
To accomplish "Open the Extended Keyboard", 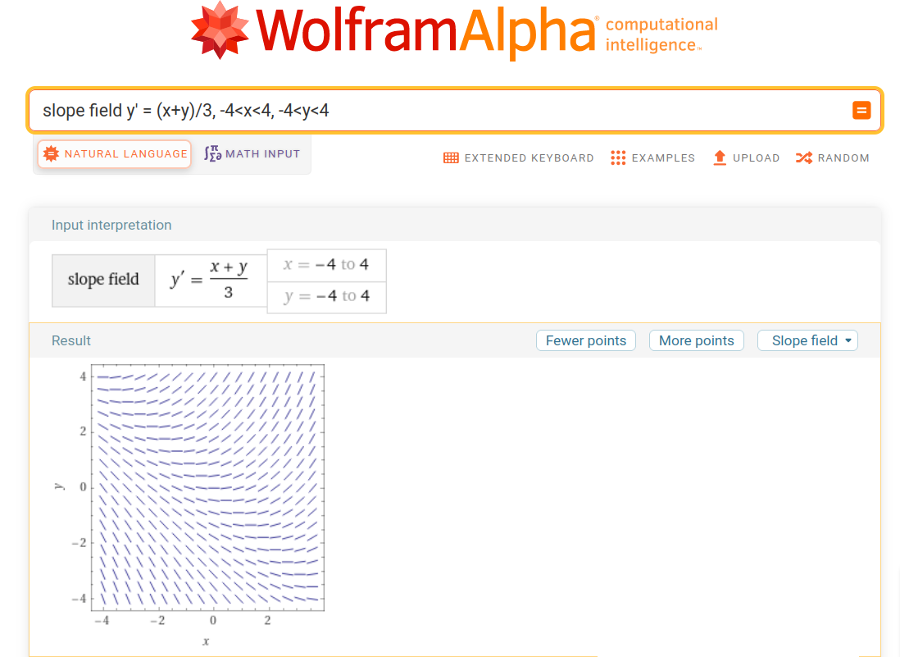I will pos(518,157).
